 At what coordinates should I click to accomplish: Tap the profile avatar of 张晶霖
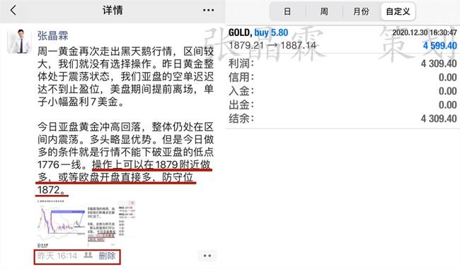coord(19,41)
